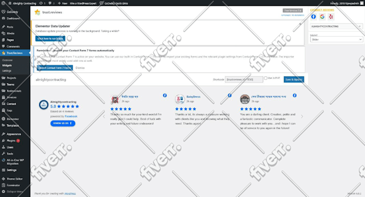Open Elementor via its sidebar icon
Viewport: 365px width, 197px height.
[3, 119]
